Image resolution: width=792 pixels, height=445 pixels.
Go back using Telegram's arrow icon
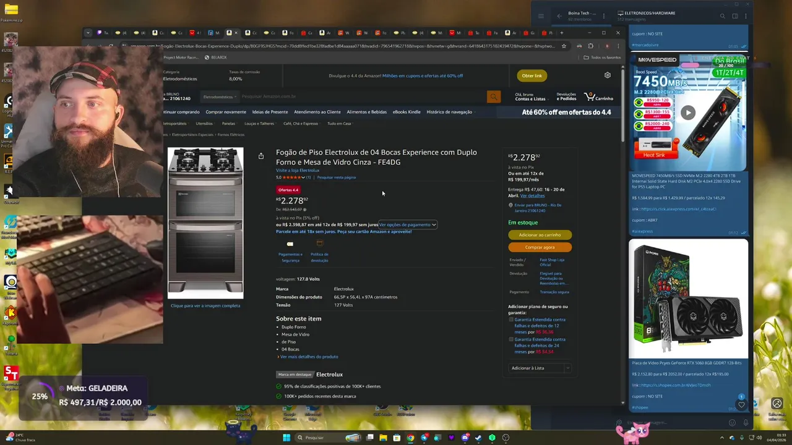click(559, 16)
